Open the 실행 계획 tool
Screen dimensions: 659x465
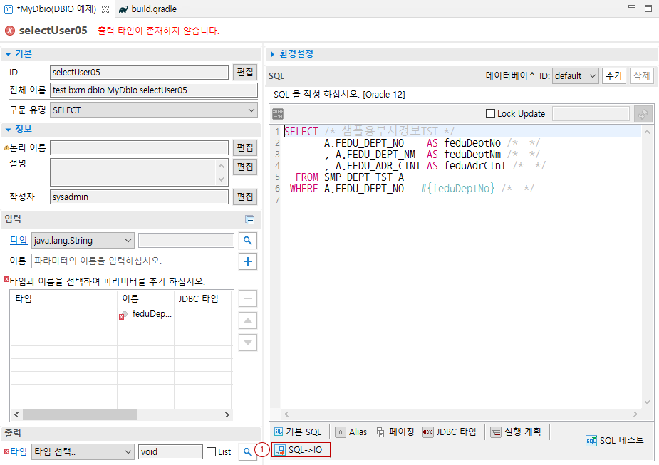coord(516,432)
